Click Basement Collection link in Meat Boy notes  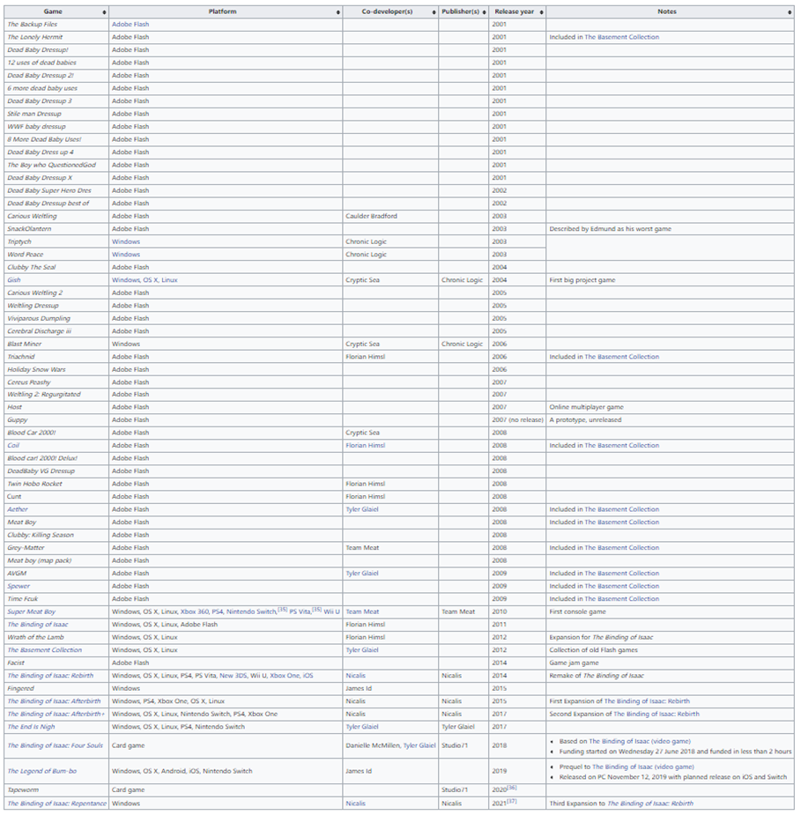pos(621,522)
